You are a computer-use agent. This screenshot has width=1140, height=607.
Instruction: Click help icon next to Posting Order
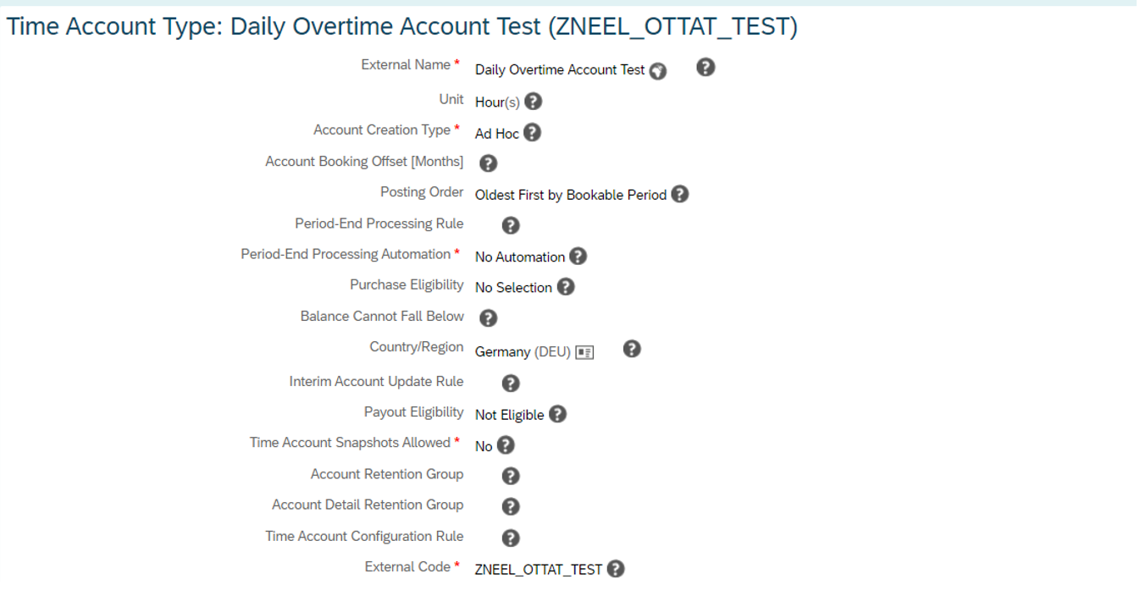tap(680, 195)
